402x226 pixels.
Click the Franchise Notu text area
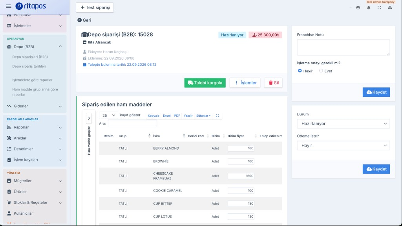point(343,47)
